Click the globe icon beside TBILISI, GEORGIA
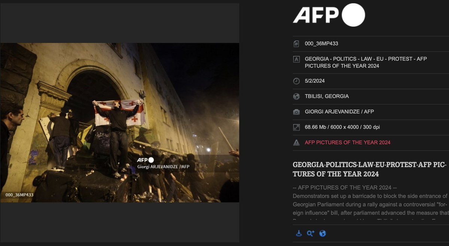 [x=296, y=96]
